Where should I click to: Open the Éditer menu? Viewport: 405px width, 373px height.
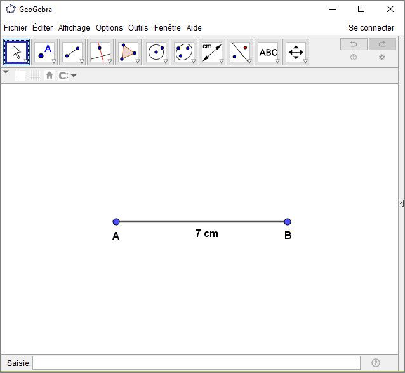(x=43, y=28)
